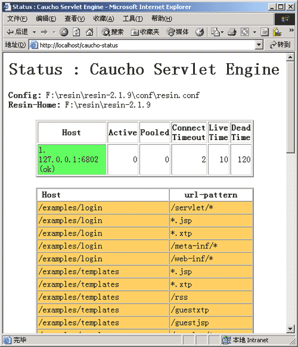298x347 pixels.
Task: Refresh the page with Refresh icon
Action: pos(76,32)
